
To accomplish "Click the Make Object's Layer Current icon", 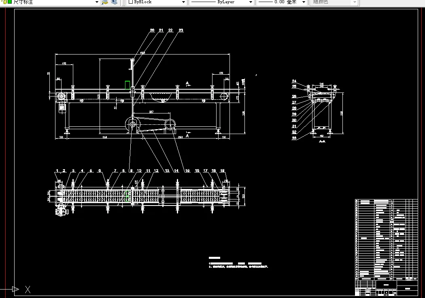I will 104,2.
